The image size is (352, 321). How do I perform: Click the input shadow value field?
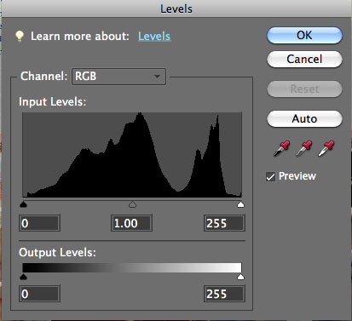tap(39, 223)
